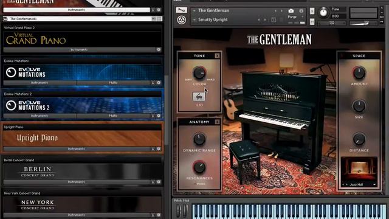Screen dimensions: 389x219
Task: Expand the Anatomy panel arrow
Action: click(217, 122)
